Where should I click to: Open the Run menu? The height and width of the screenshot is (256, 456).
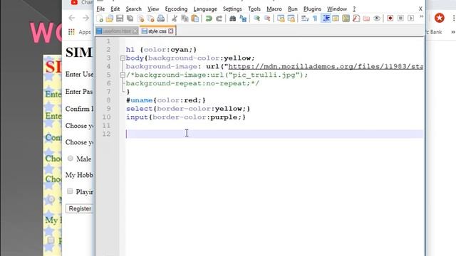coord(293,9)
